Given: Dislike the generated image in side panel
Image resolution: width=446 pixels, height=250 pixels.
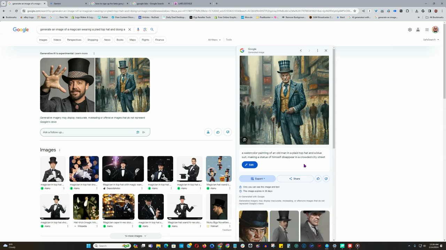Looking at the screenshot, I should pyautogui.click(x=326, y=179).
